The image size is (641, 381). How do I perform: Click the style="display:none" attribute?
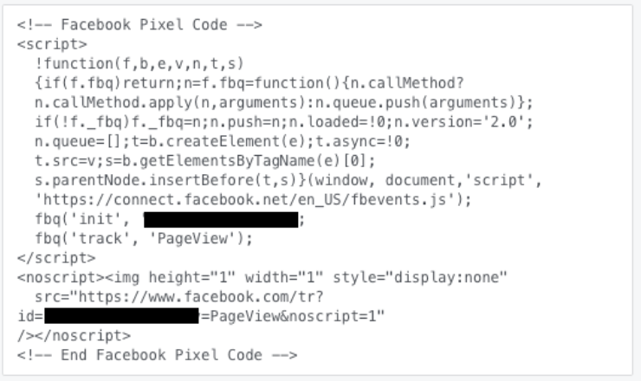click(420, 278)
